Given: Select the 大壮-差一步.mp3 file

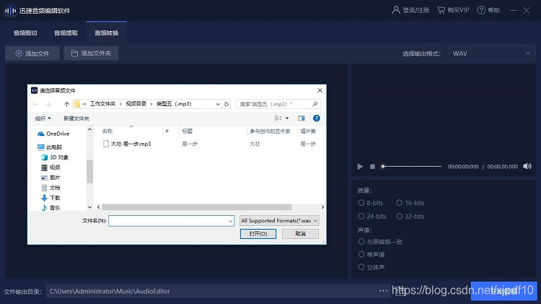Looking at the screenshot, I should 127,144.
